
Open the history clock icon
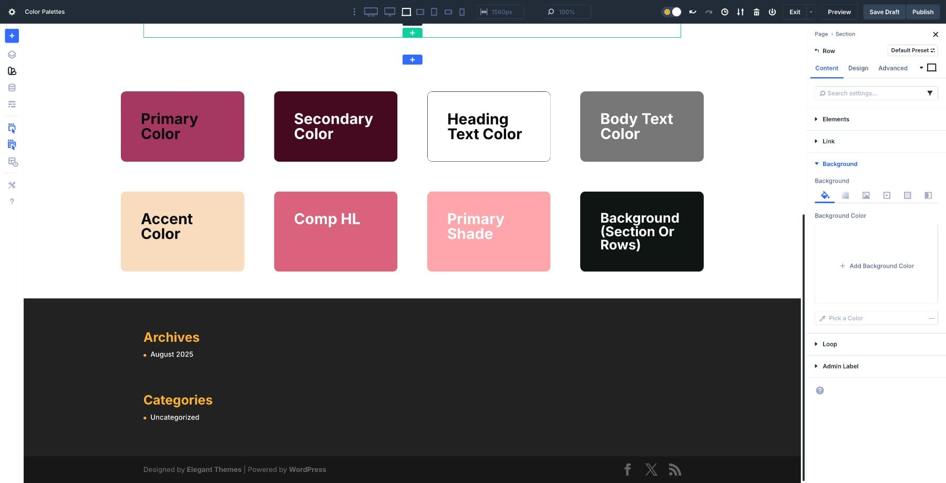724,12
